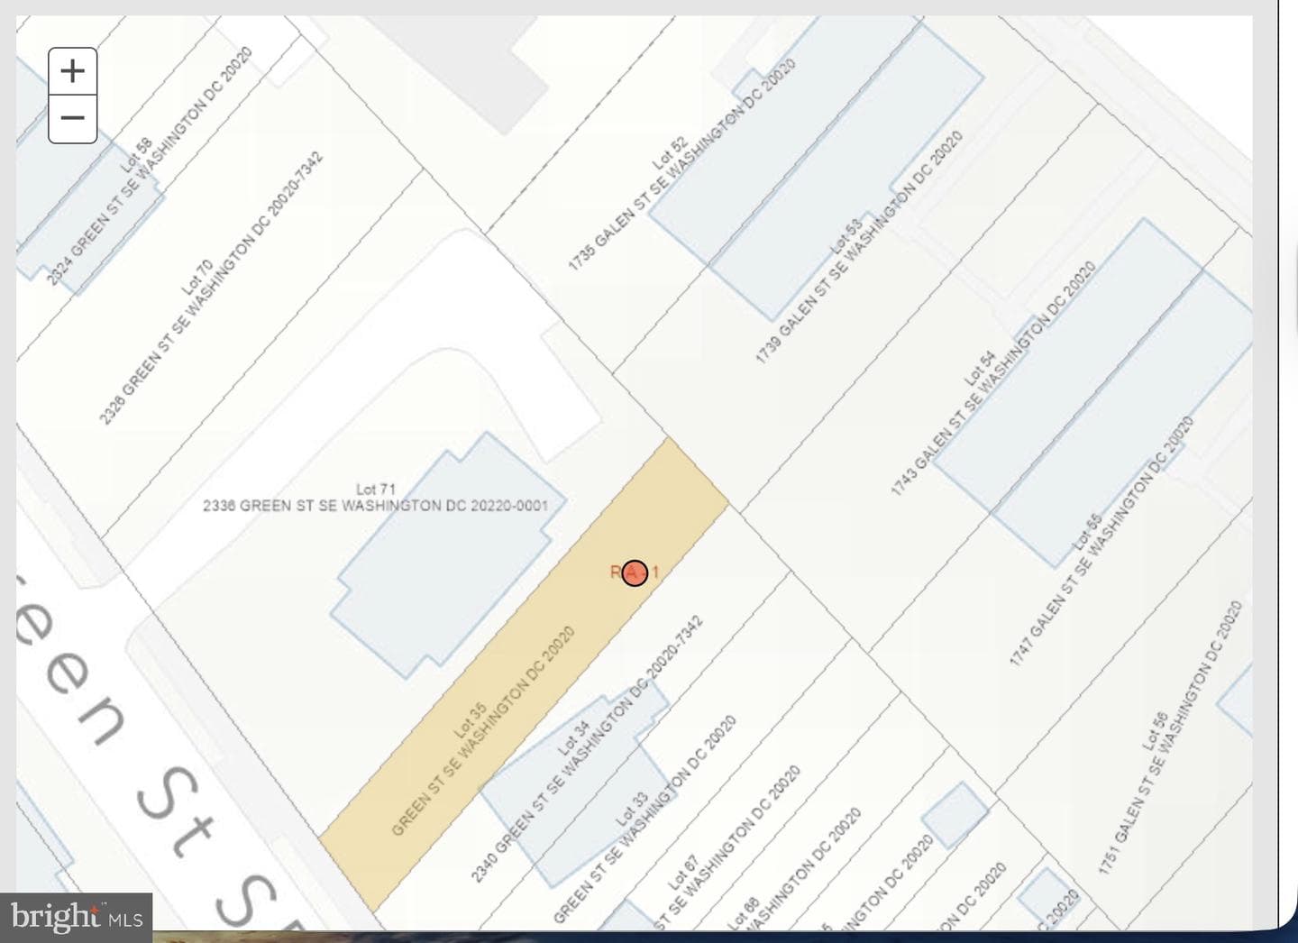This screenshot has width=1298, height=943.
Task: Select Lot 55 at 1747 Galen St SE
Action: pos(1100,541)
